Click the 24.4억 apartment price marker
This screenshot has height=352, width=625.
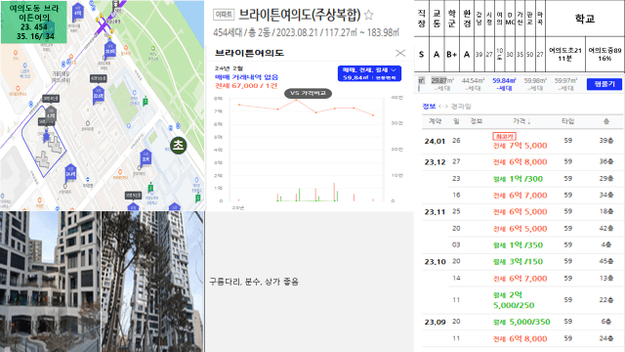pos(70,173)
